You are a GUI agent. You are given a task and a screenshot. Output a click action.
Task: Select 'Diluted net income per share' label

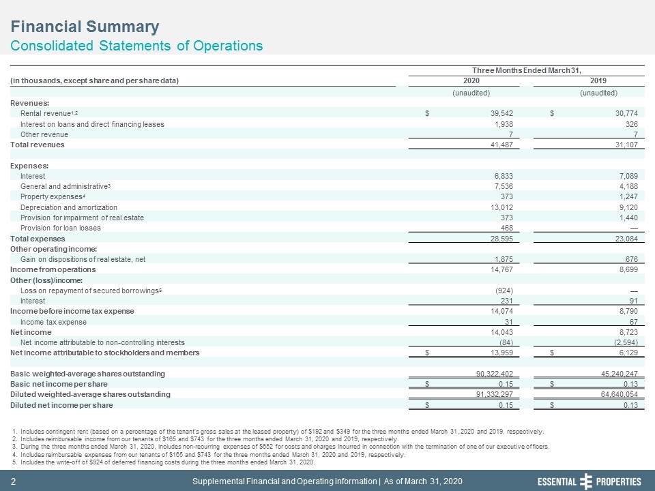(x=61, y=405)
